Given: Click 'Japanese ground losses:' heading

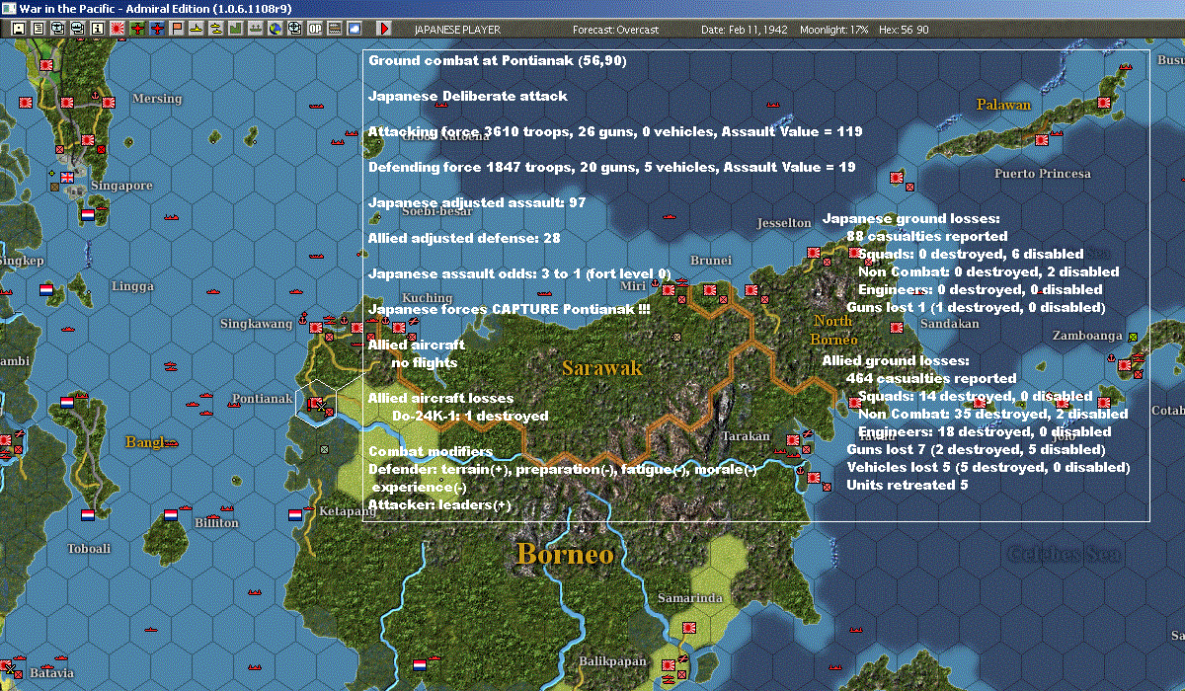Looking at the screenshot, I should 911,219.
